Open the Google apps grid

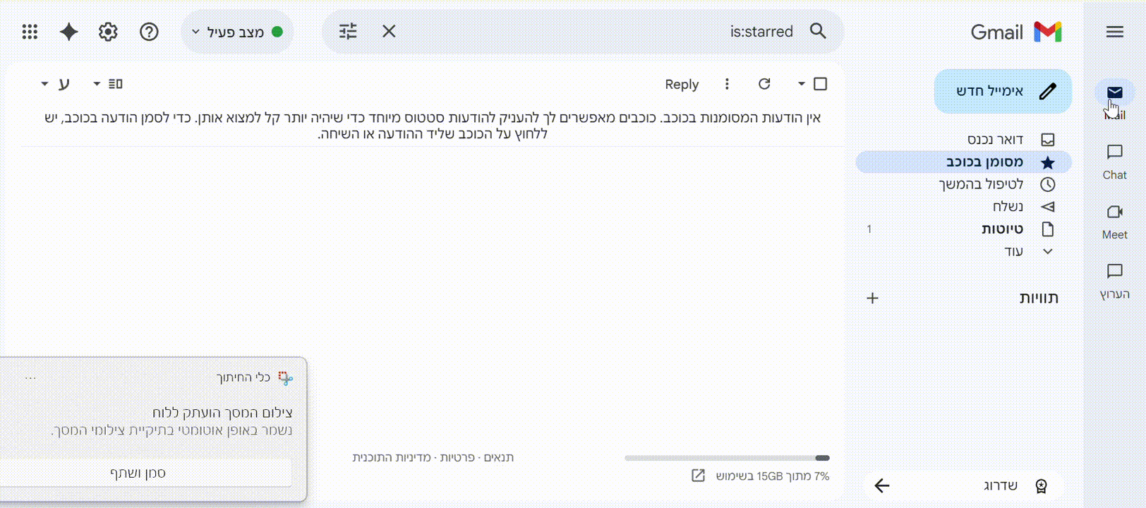[30, 32]
